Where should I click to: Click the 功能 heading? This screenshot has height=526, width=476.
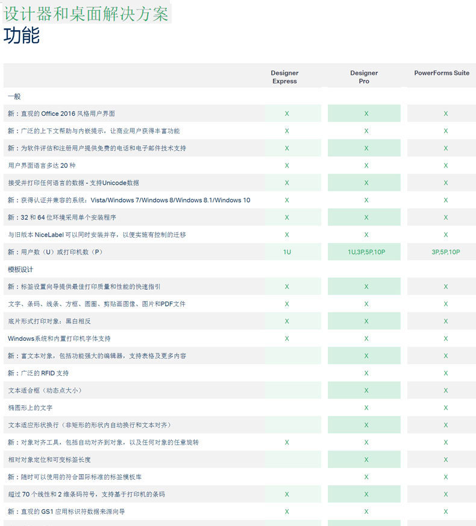coord(22,36)
